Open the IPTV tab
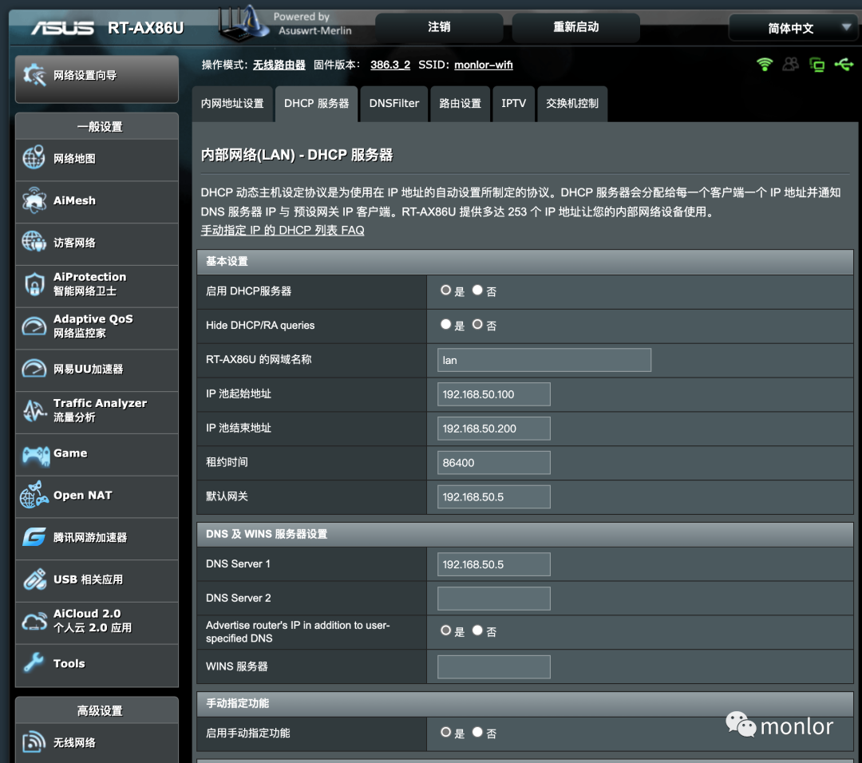 click(513, 104)
